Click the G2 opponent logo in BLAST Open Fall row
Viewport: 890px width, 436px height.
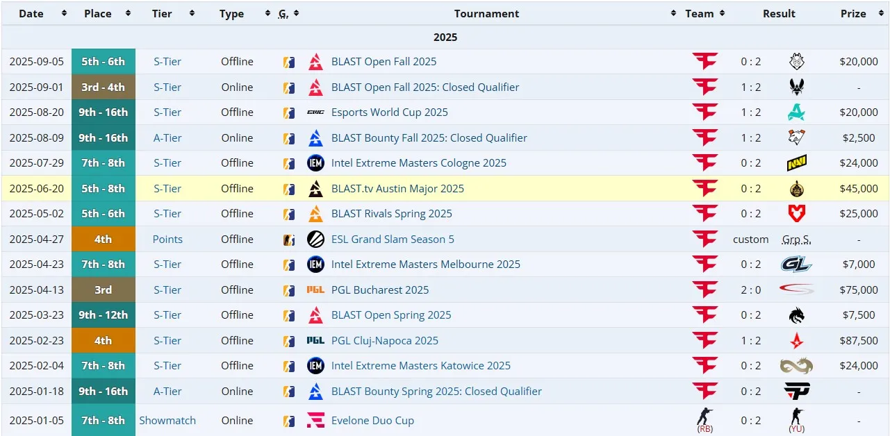(796, 62)
